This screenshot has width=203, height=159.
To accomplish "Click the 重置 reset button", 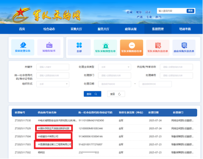I will tap(116, 94).
